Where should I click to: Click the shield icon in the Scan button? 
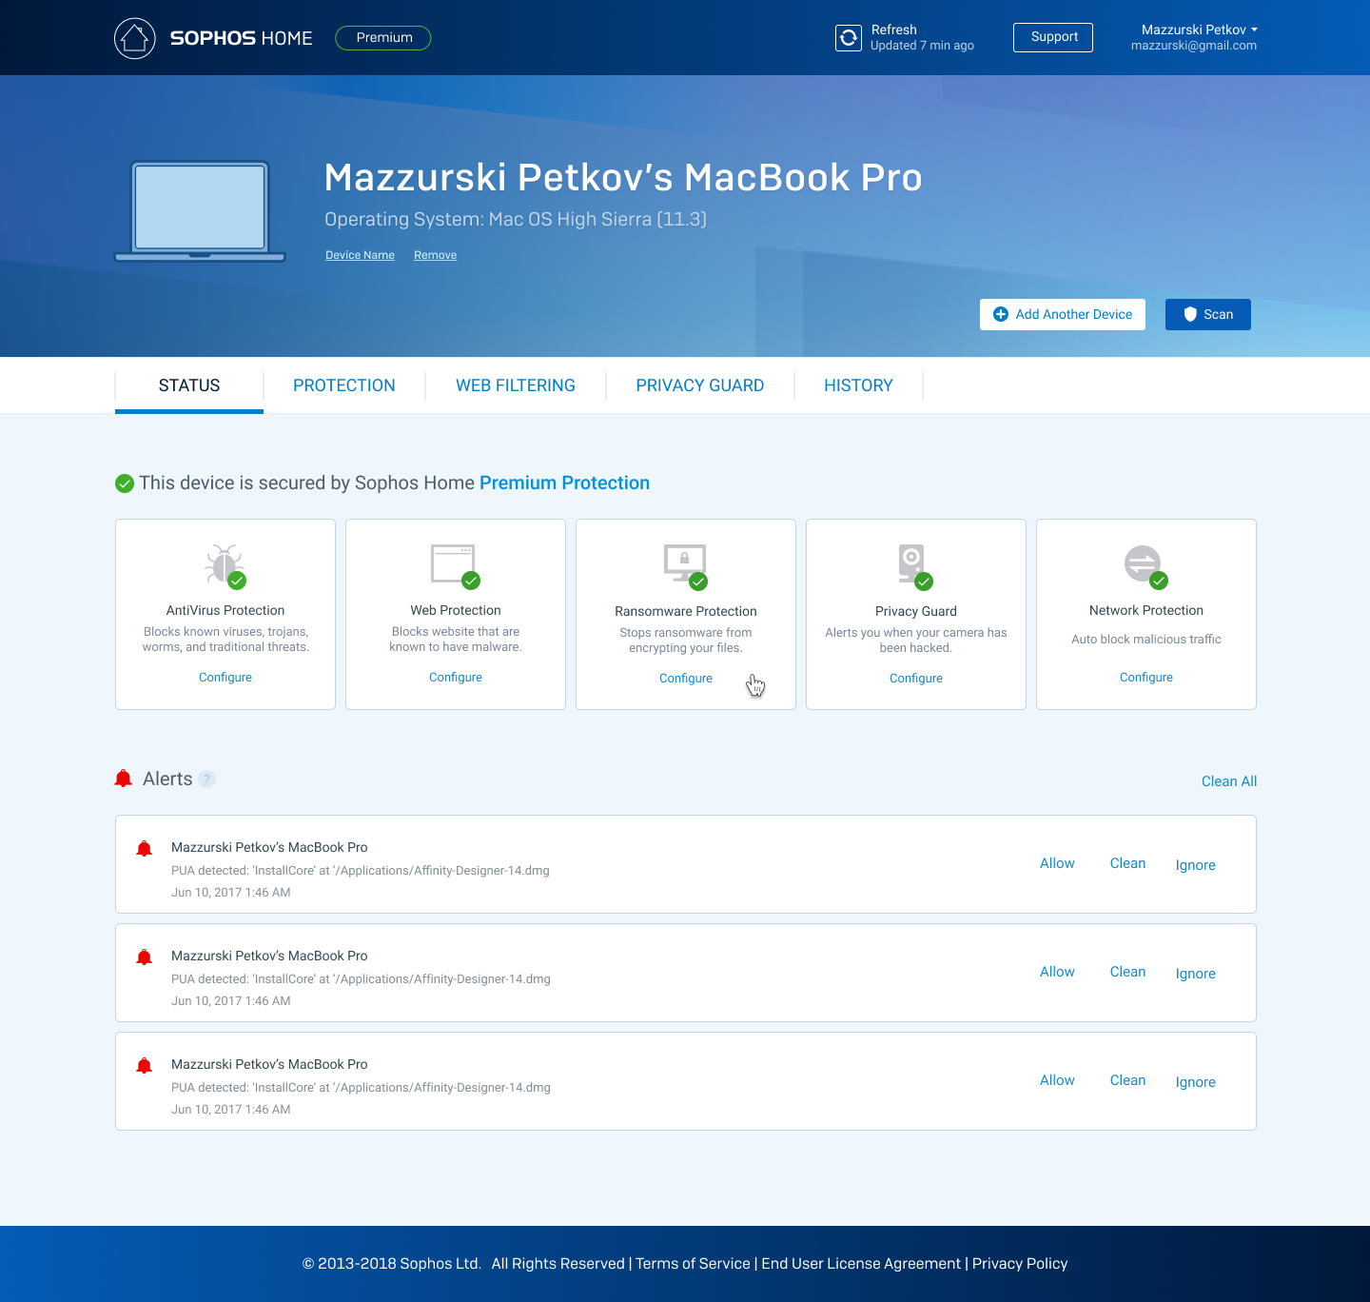(x=1189, y=314)
